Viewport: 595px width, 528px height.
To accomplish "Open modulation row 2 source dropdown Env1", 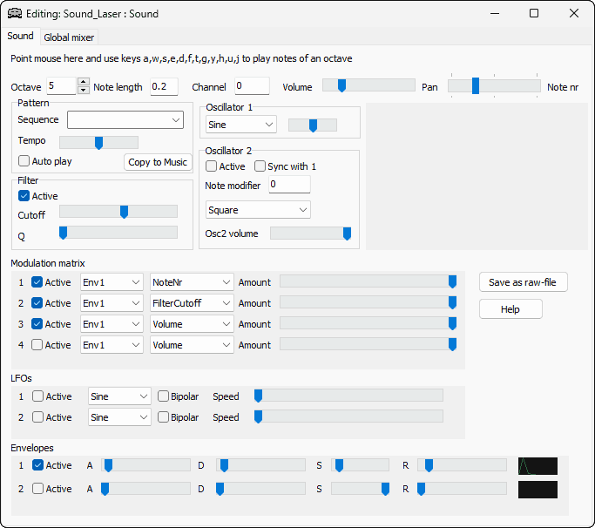I will [x=112, y=303].
